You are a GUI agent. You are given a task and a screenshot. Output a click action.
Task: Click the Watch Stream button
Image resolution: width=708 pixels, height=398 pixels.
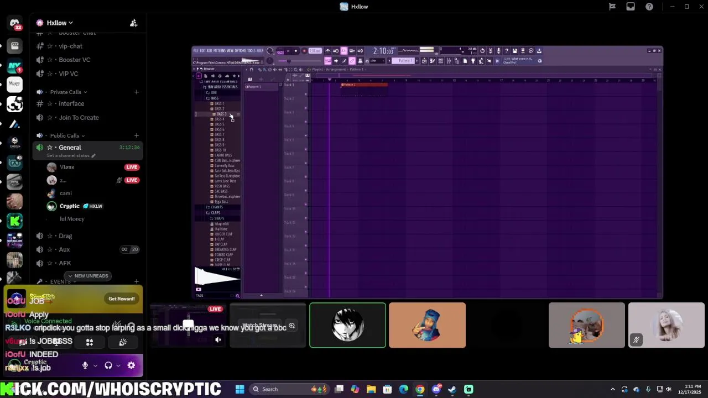point(260,326)
